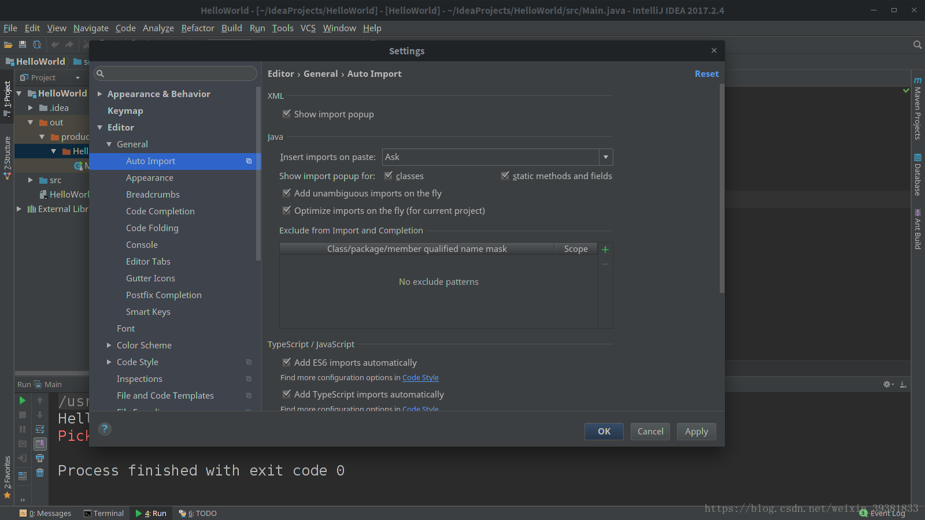Expand Appearance & Behavior settings group

coord(100,94)
